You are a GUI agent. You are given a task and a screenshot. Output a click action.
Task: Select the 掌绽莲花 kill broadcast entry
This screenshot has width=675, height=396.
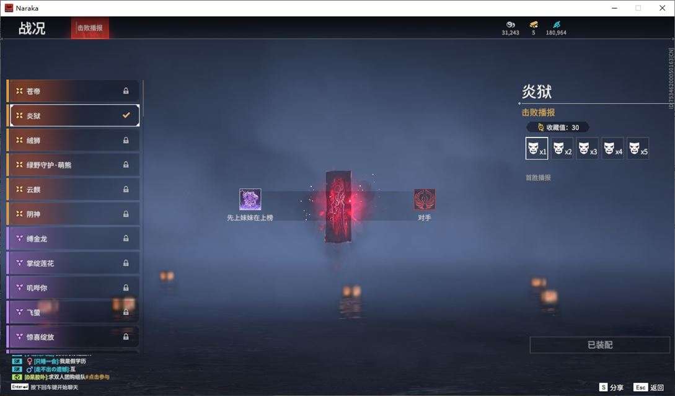(73, 263)
